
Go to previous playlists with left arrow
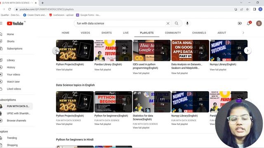56,51
